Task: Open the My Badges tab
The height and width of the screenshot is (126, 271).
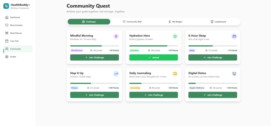Action: [x=175, y=22]
